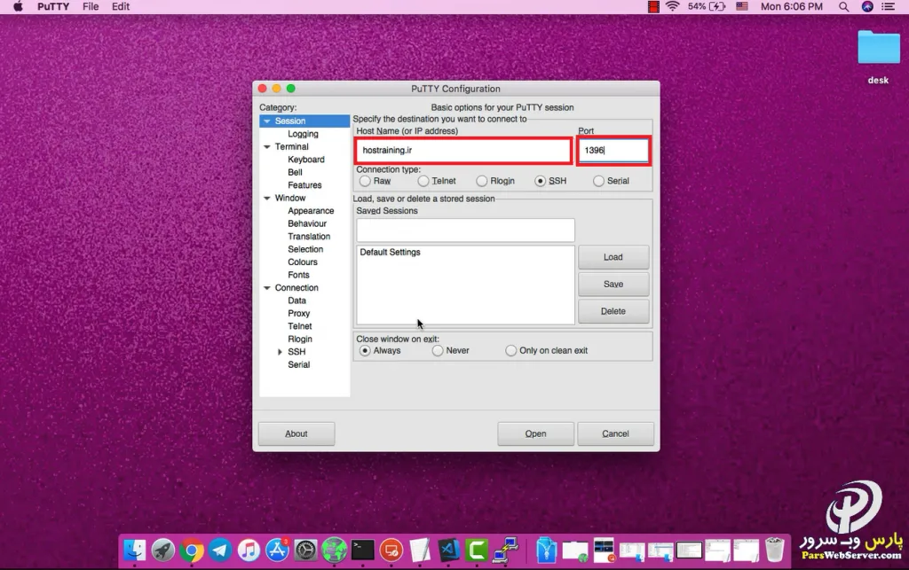Open App Store from the Dock

[x=277, y=550]
